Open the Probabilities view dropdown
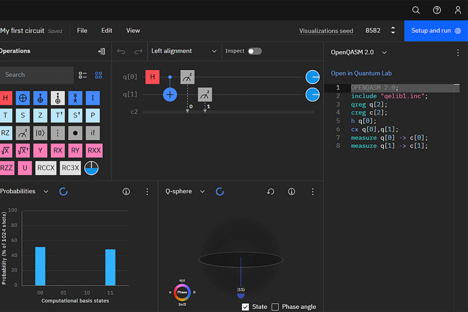 tap(25, 191)
